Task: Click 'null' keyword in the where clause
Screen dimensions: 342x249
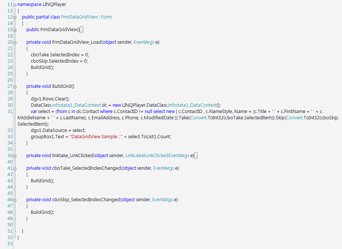Action: click(148, 112)
